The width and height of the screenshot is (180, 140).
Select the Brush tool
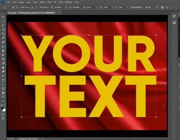(3, 46)
